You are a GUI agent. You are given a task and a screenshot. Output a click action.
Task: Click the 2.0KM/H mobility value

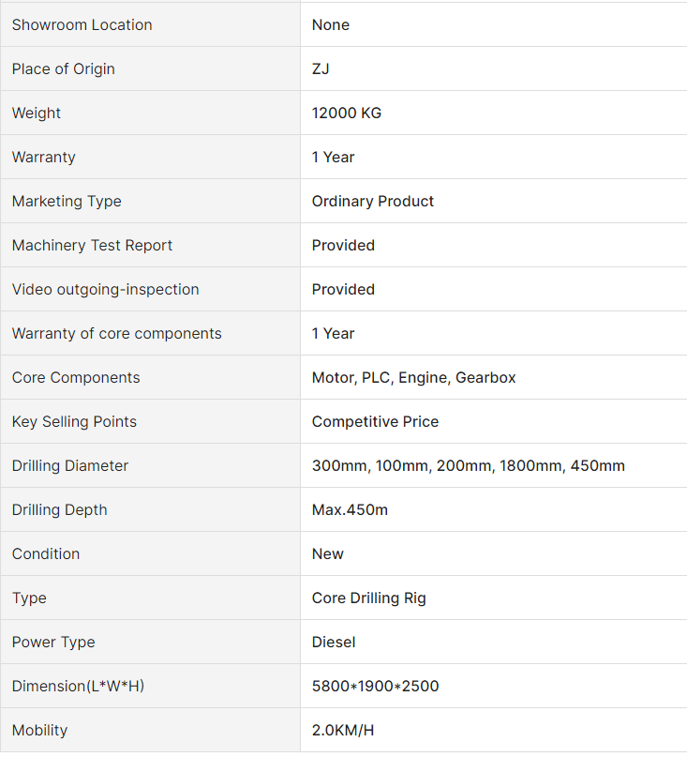click(x=343, y=731)
